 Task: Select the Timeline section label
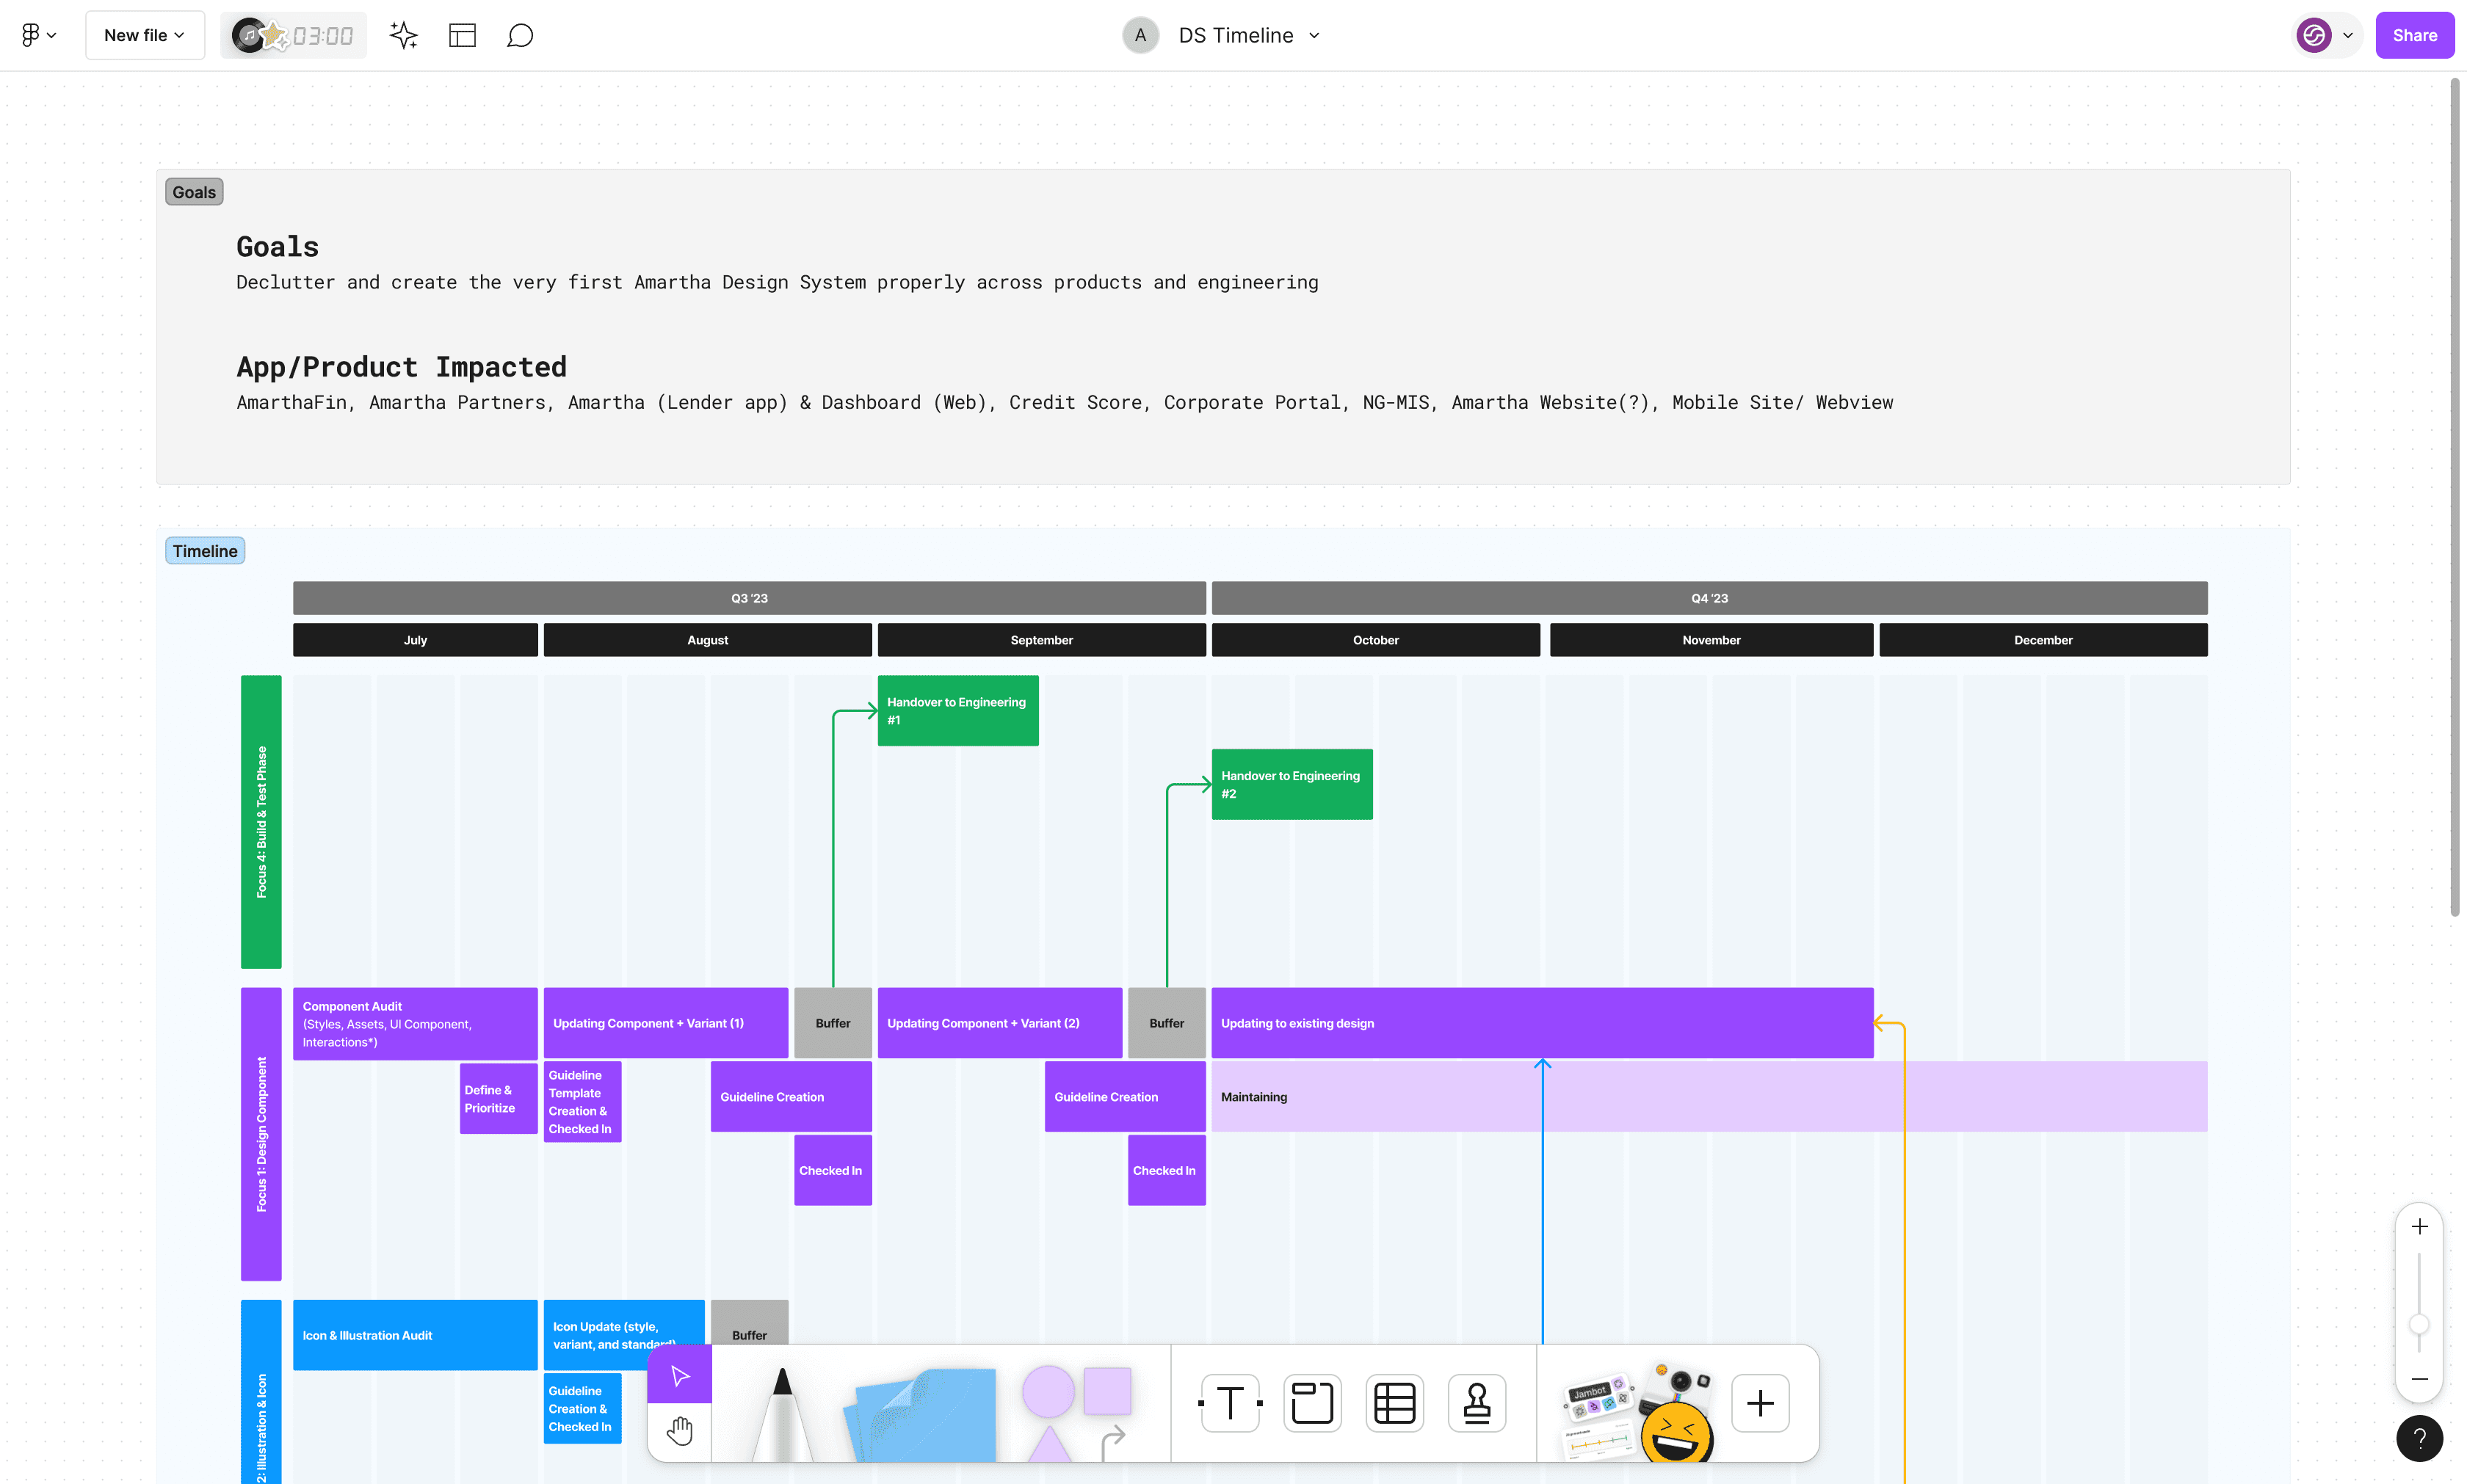(x=204, y=551)
